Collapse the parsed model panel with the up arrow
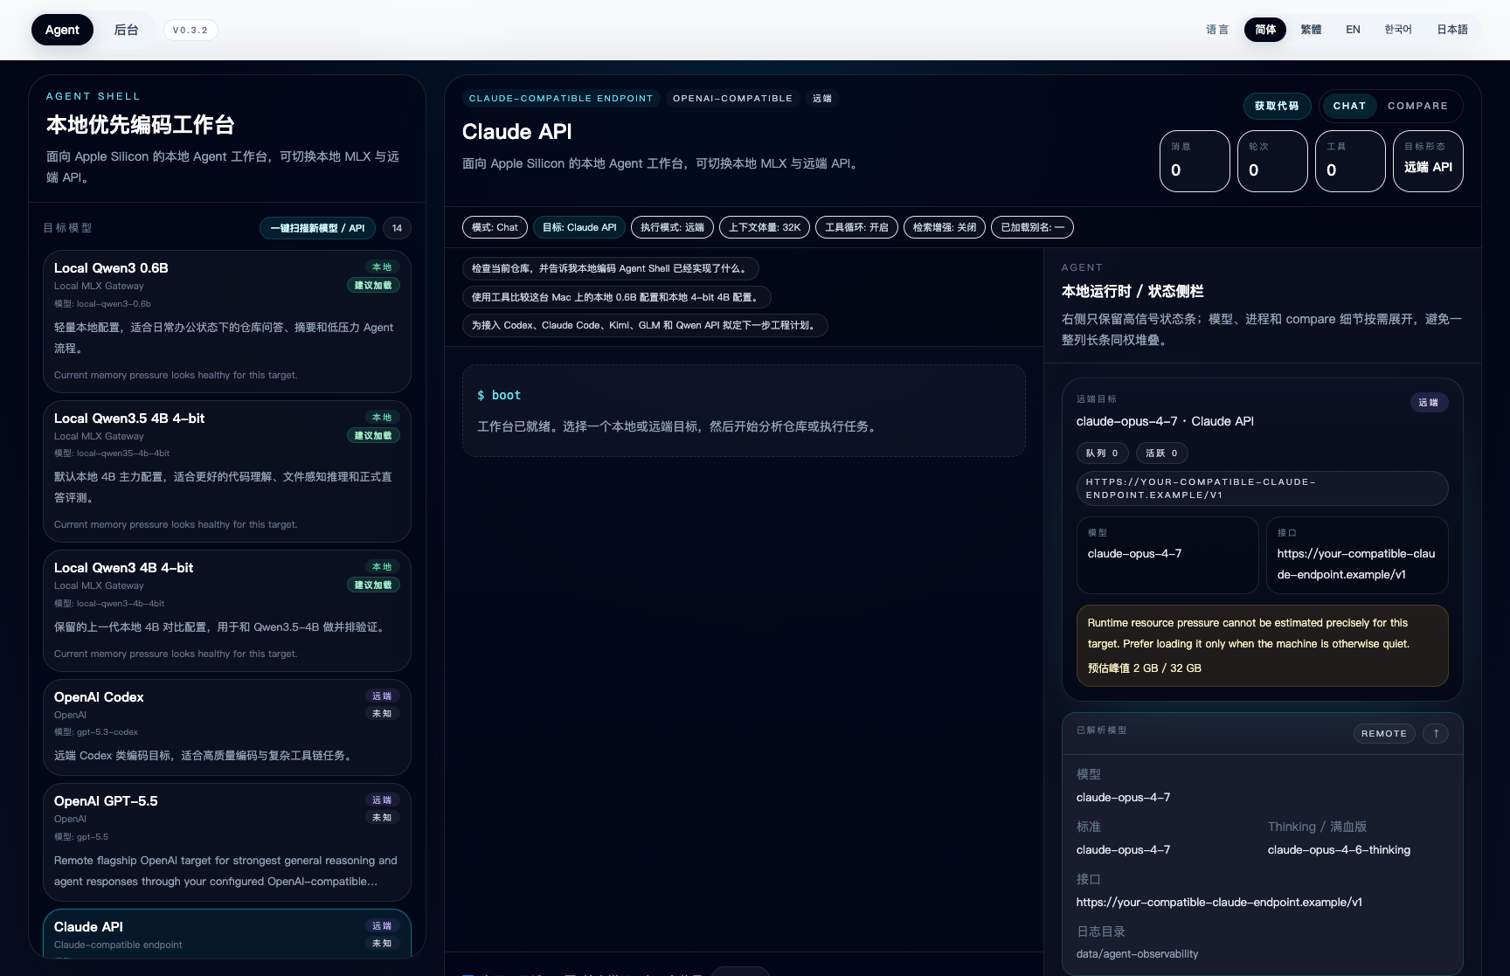This screenshot has width=1510, height=976. [x=1436, y=733]
